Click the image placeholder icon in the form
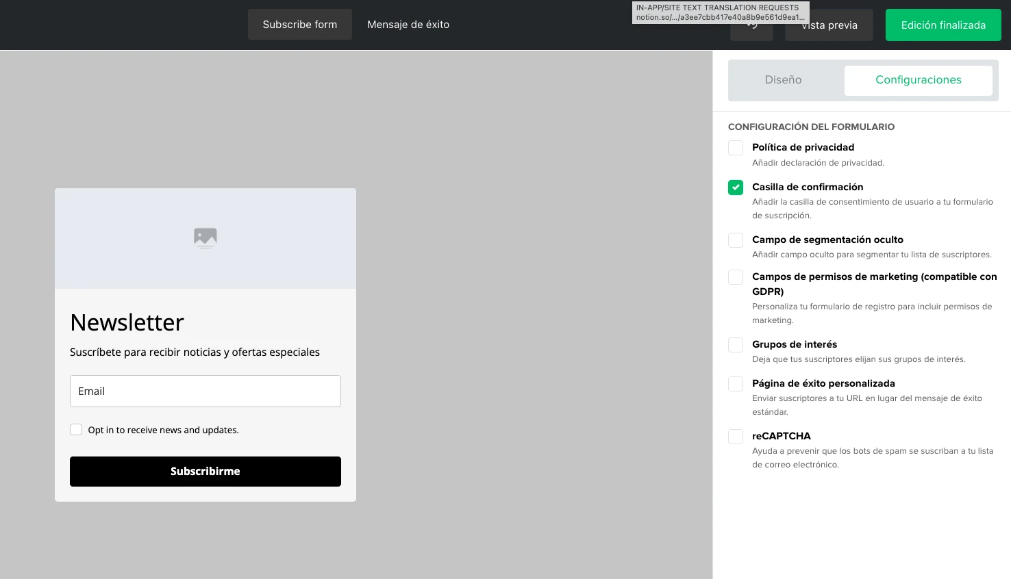This screenshot has height=579, width=1011. (x=205, y=237)
